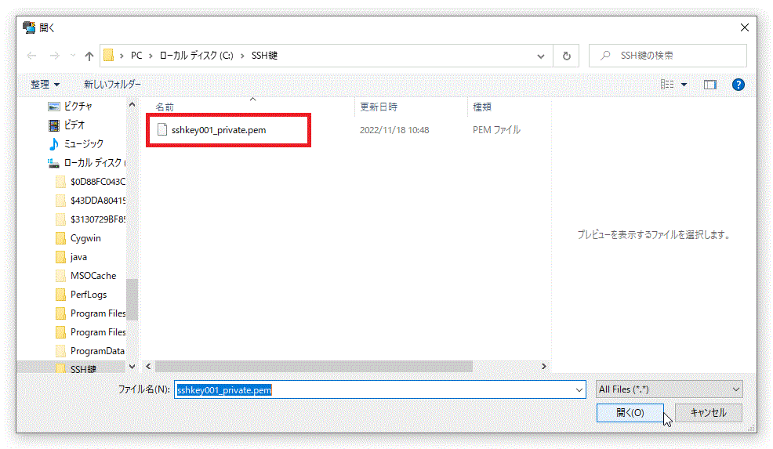773x449 pixels.
Task: Toggle the preview pane icon
Action: tap(710, 85)
